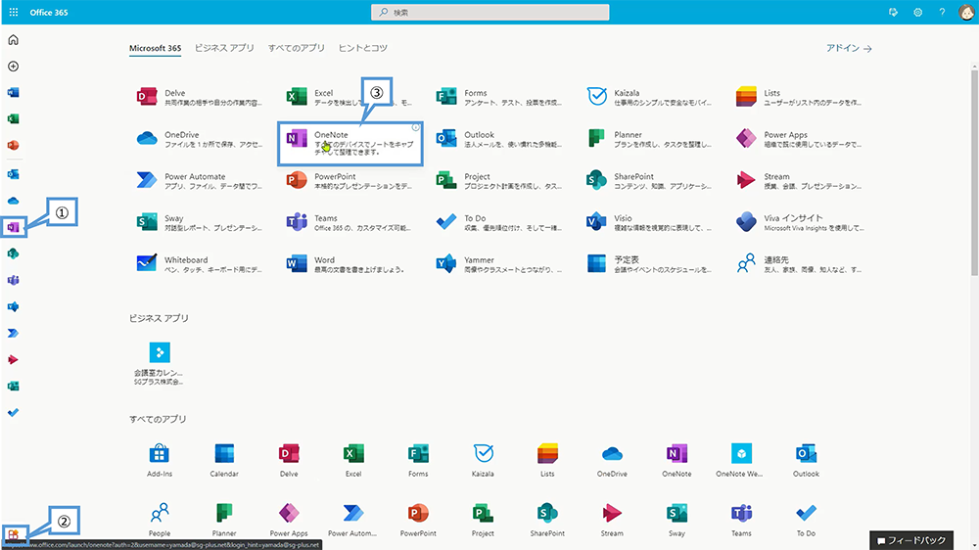Open the 会議室カレン... business app
979x550 pixels.
[x=160, y=363]
